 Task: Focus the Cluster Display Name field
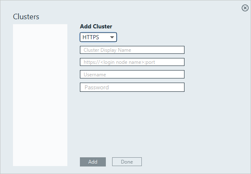[132, 50]
